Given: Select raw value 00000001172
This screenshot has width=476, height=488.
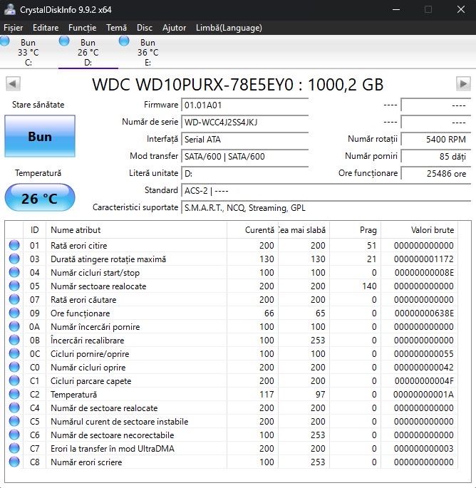Looking at the screenshot, I should 424,259.
